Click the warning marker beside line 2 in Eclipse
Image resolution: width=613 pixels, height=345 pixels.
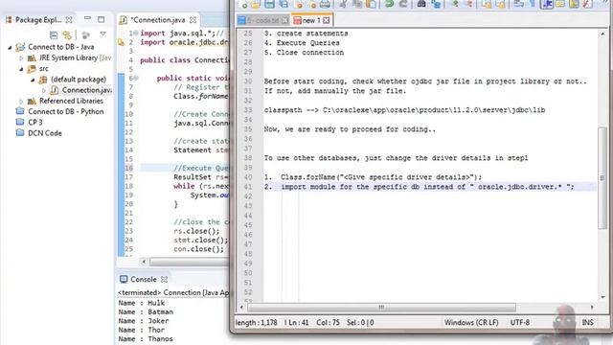(x=121, y=42)
